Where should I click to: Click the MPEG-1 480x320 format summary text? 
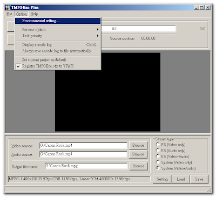click(79, 179)
